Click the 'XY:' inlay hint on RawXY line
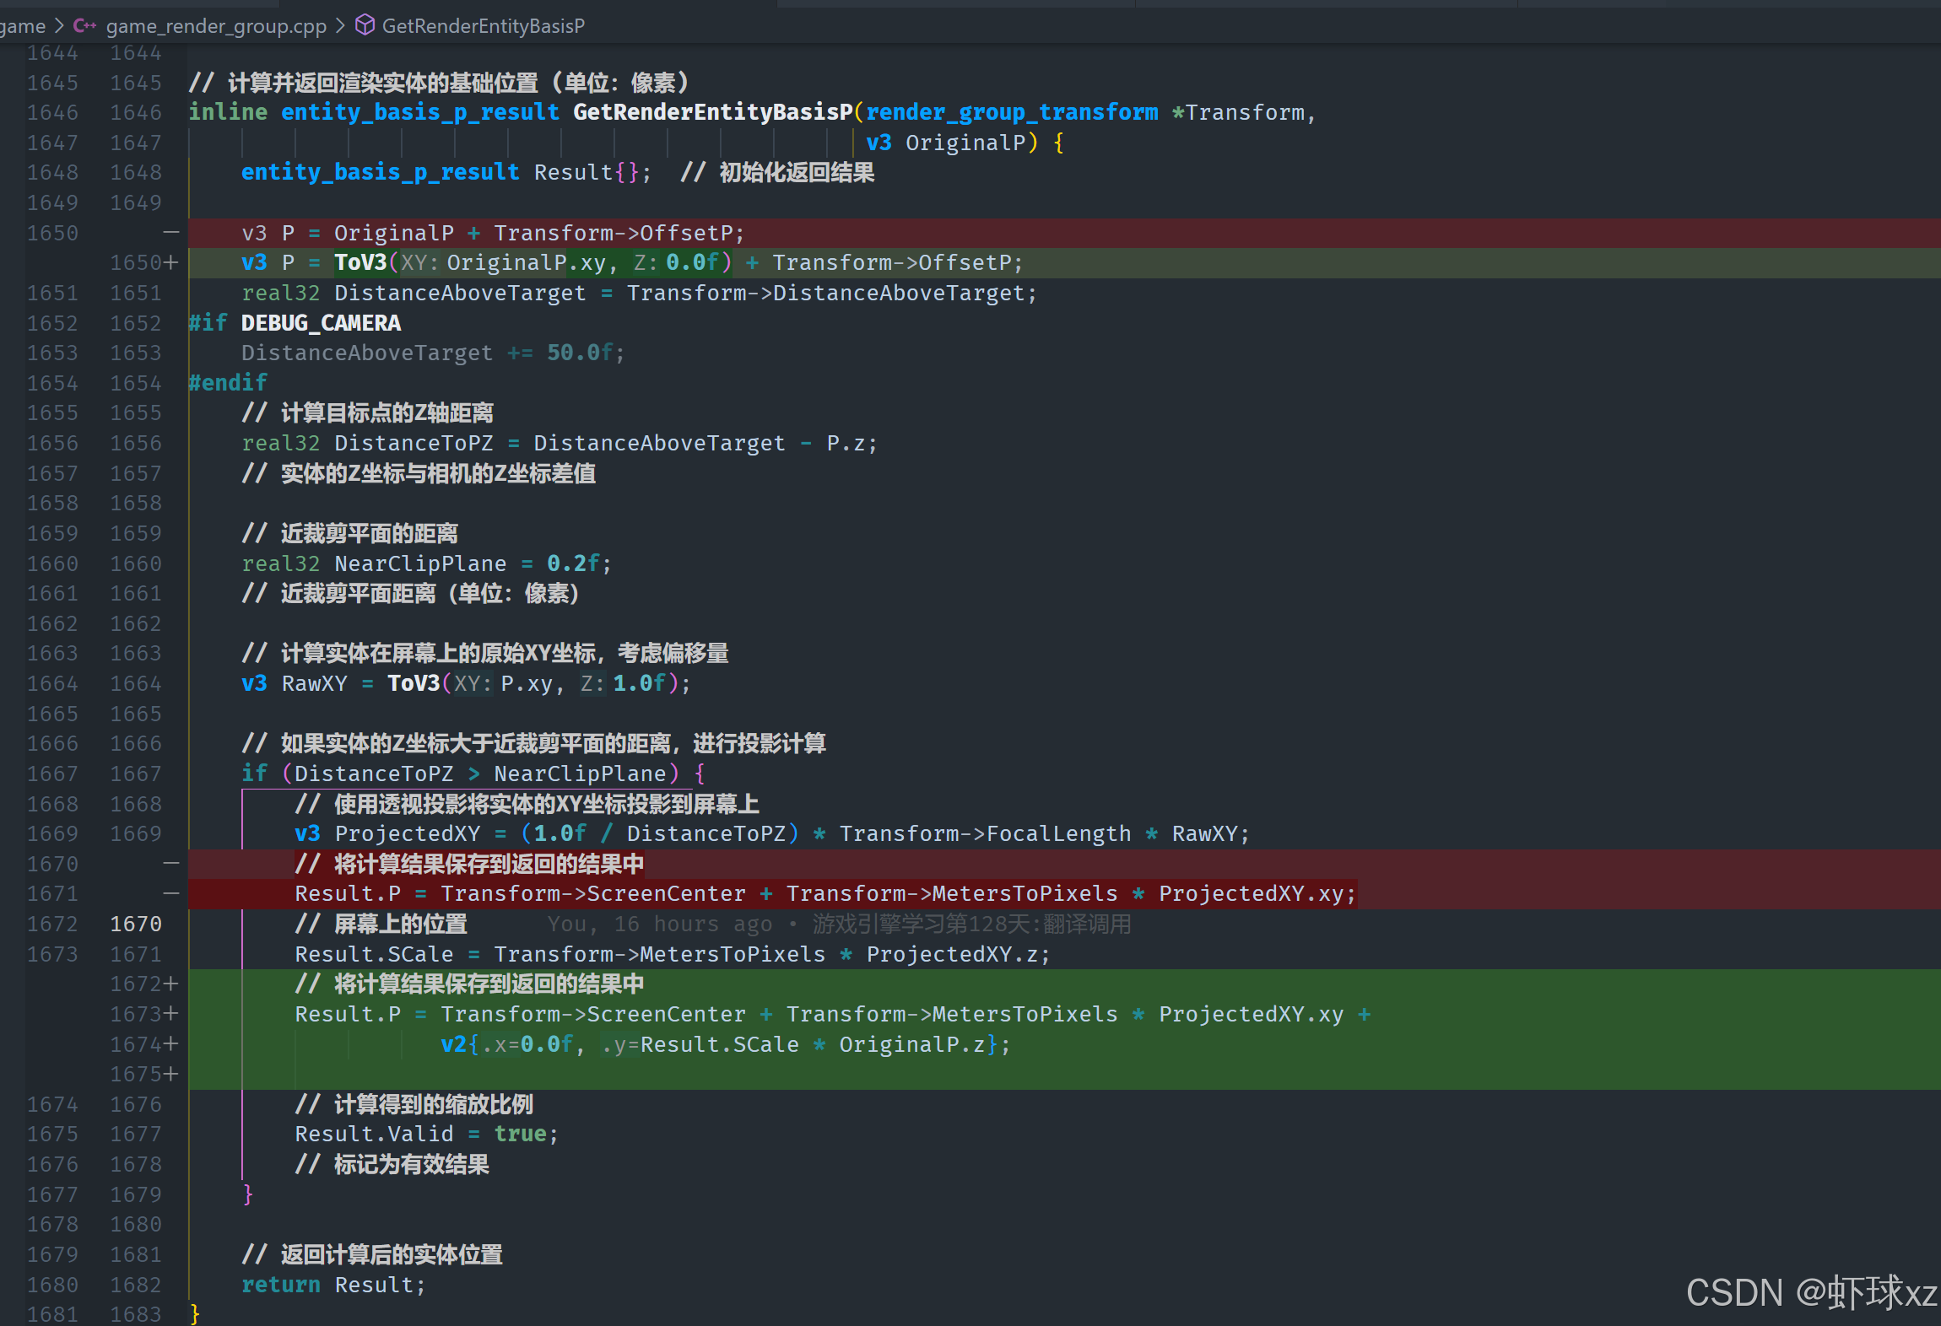This screenshot has height=1326, width=1941. (472, 683)
